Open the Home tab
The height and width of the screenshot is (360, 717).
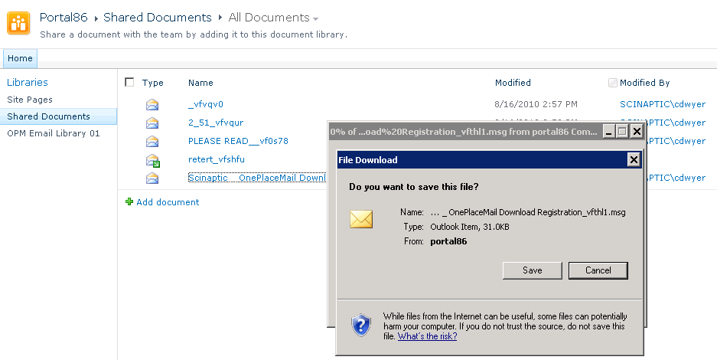[20, 58]
